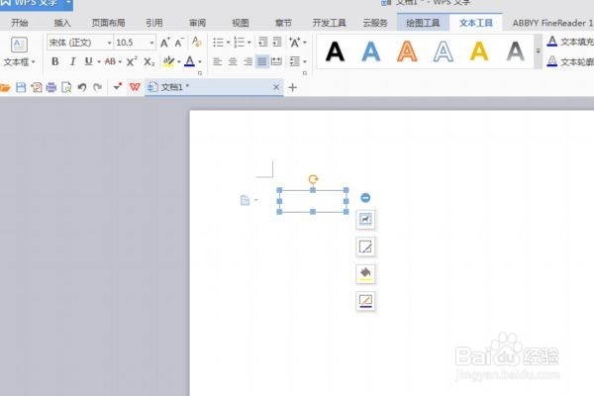Toggle italic formatting
Viewport: 594px width, 396px height.
[72, 61]
